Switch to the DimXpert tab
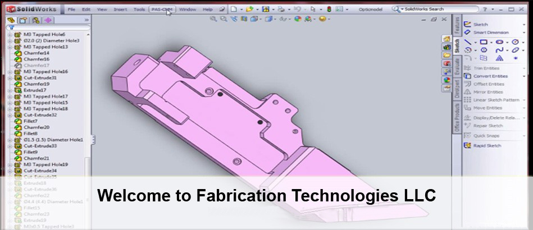The height and width of the screenshot is (230, 533). tap(457, 89)
